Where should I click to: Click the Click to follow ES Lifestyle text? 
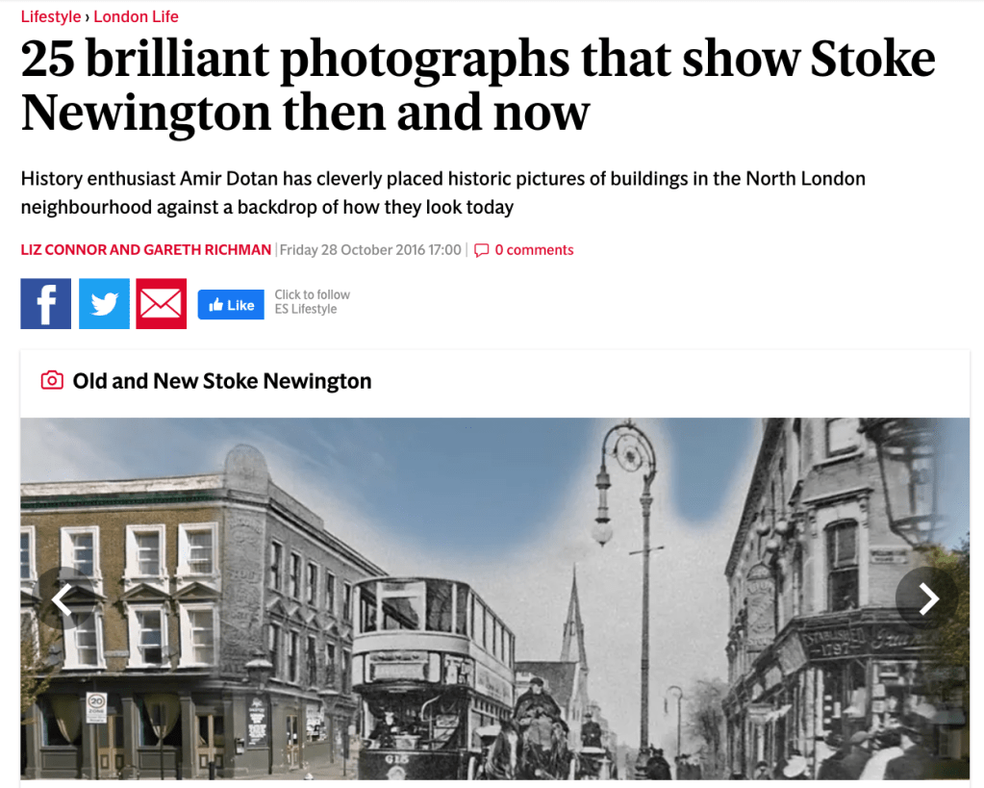pyautogui.click(x=312, y=302)
